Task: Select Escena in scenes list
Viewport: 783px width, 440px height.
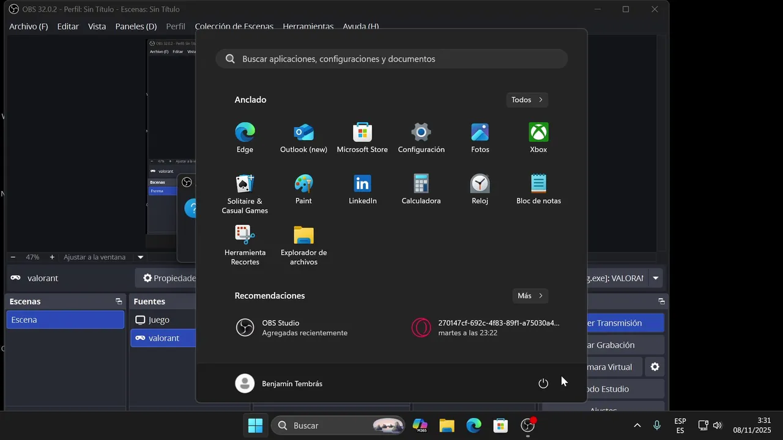Action: 65,320
